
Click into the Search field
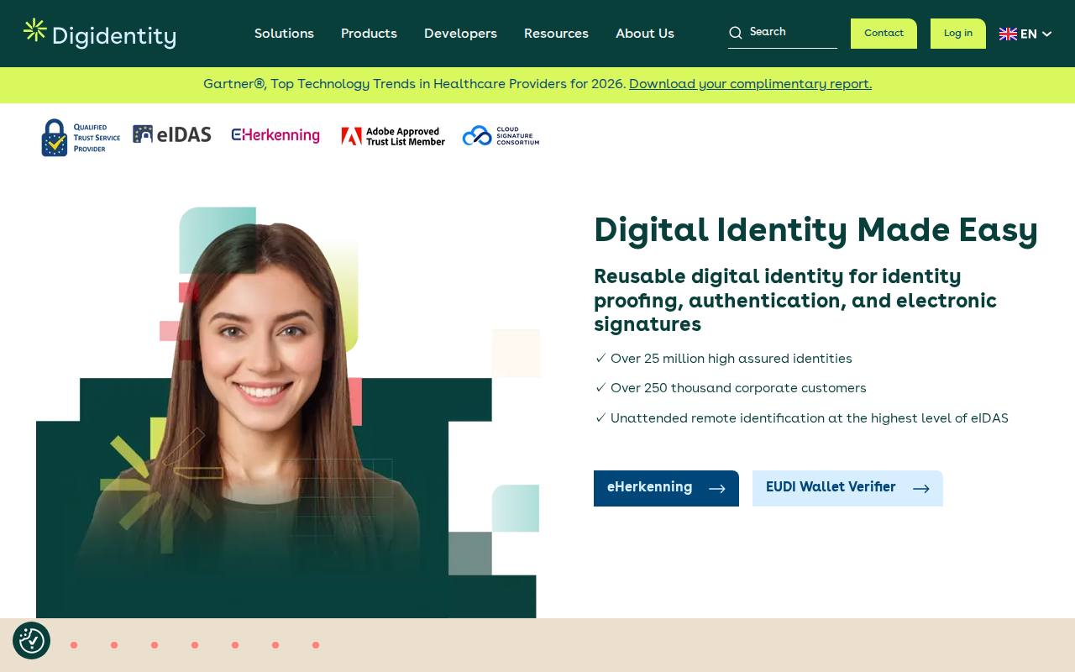pyautogui.click(x=783, y=33)
